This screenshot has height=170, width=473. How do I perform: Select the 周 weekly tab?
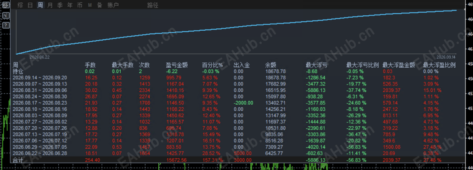(40, 5)
